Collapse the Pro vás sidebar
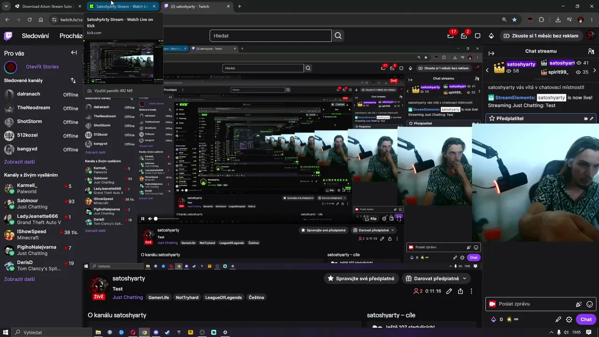 tap(74, 53)
